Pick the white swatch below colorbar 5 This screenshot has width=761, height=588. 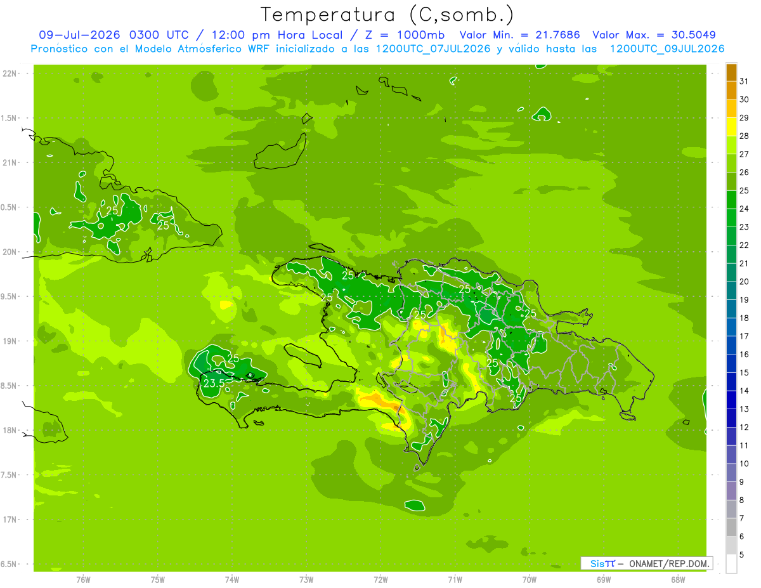tap(731, 564)
